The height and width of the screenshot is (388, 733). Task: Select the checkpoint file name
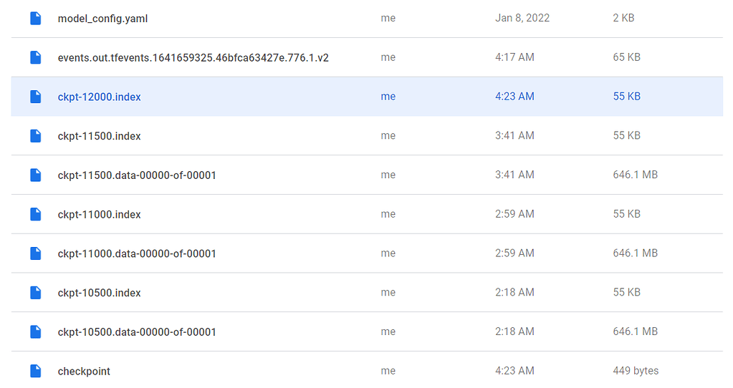(84, 372)
